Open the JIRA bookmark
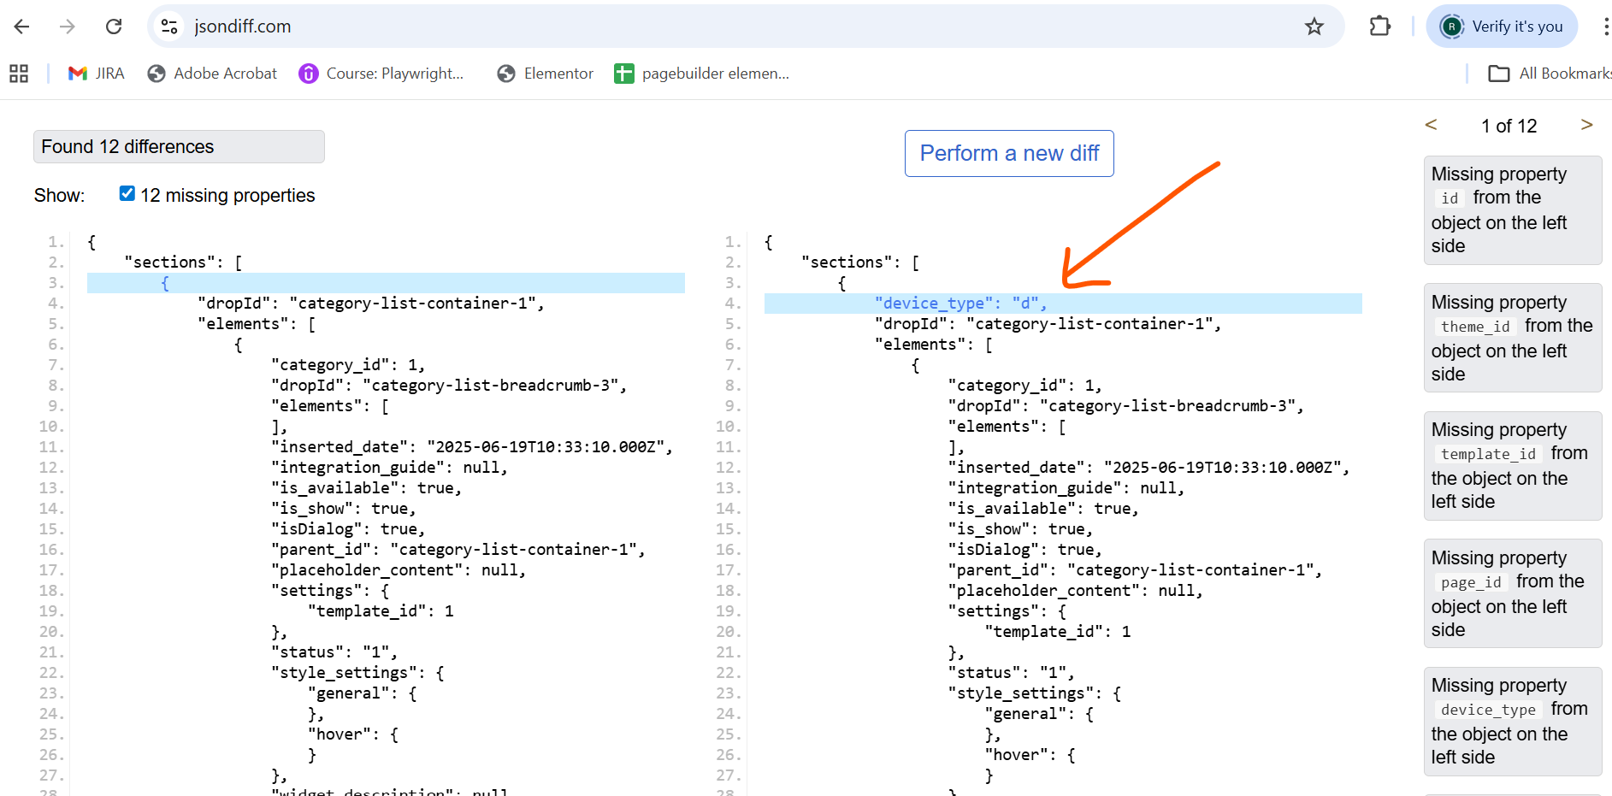Image resolution: width=1612 pixels, height=796 pixels. coord(97,74)
